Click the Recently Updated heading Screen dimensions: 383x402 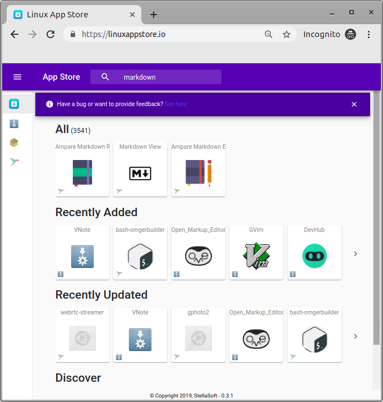pos(101,295)
